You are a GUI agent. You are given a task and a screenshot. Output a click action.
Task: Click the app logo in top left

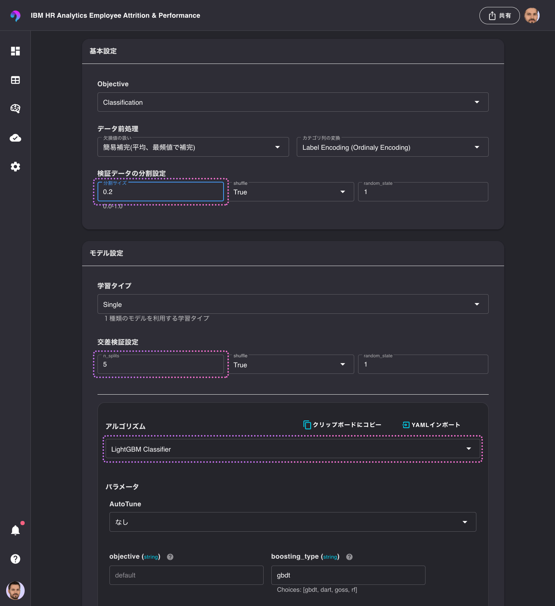coord(15,15)
